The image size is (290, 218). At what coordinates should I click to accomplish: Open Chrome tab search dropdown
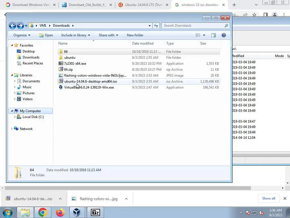[x=256, y=5]
